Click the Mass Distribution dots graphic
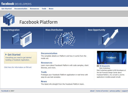Image resolution: width=128 pixels, height=93 pixels. (65, 39)
